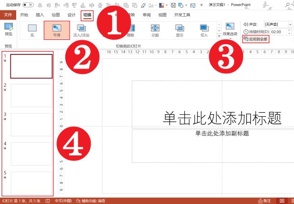Viewport: 294px width, 204px height.
Task: Open 备注 notes in status bar
Action: pos(265,201)
